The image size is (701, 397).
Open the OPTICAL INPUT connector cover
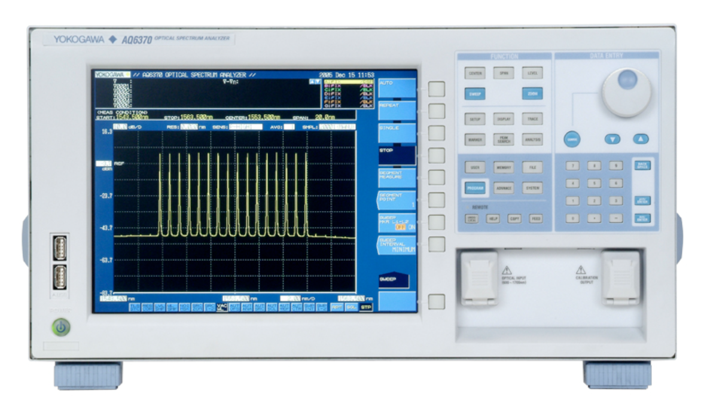pyautogui.click(x=479, y=278)
